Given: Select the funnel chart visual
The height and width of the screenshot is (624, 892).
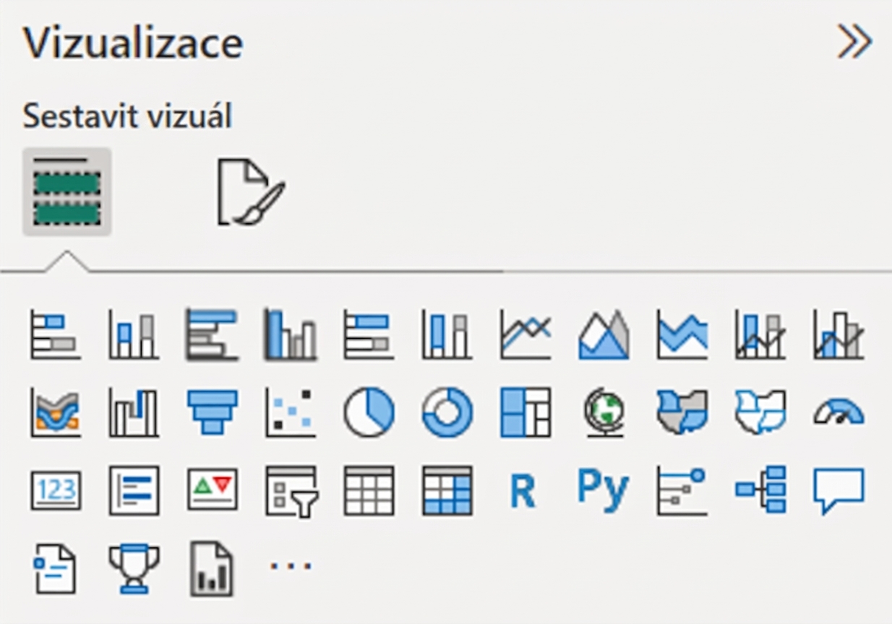Looking at the screenshot, I should tap(212, 412).
